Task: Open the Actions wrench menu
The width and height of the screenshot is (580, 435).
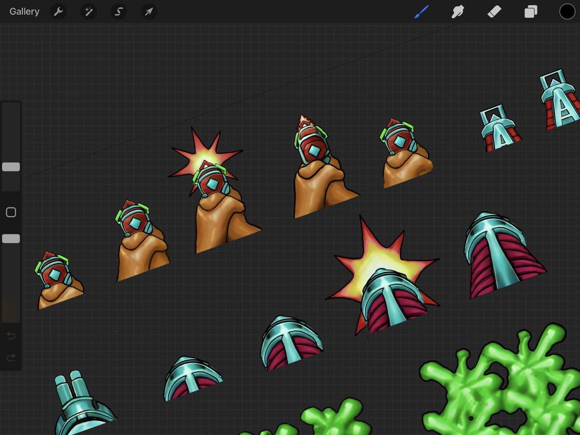Action: 58,12
